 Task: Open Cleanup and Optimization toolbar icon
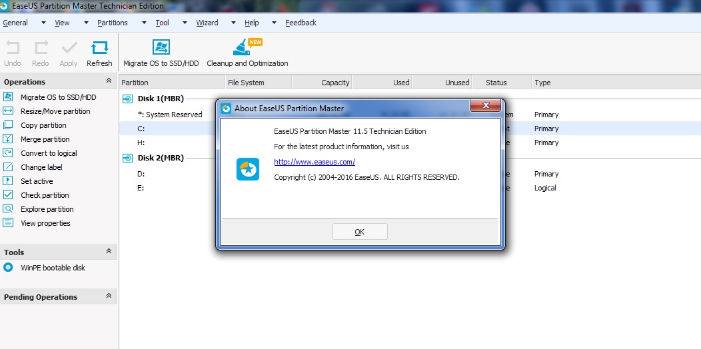[x=247, y=47]
